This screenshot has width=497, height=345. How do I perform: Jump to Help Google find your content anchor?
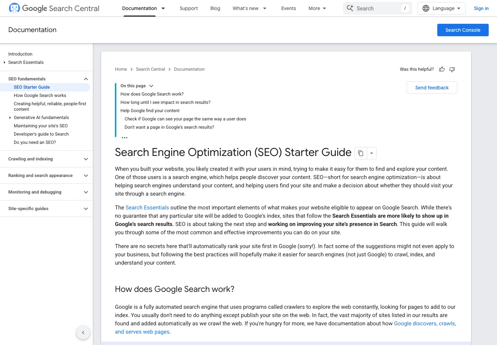(x=150, y=111)
